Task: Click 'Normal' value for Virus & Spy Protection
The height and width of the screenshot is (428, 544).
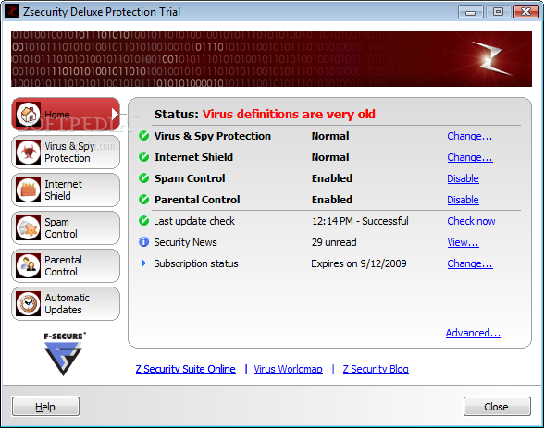Action: [x=330, y=136]
